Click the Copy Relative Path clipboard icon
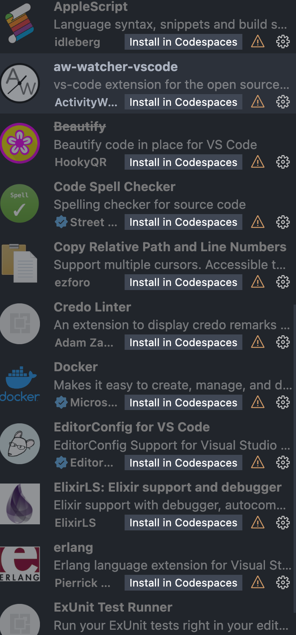The image size is (296, 635). click(x=20, y=263)
